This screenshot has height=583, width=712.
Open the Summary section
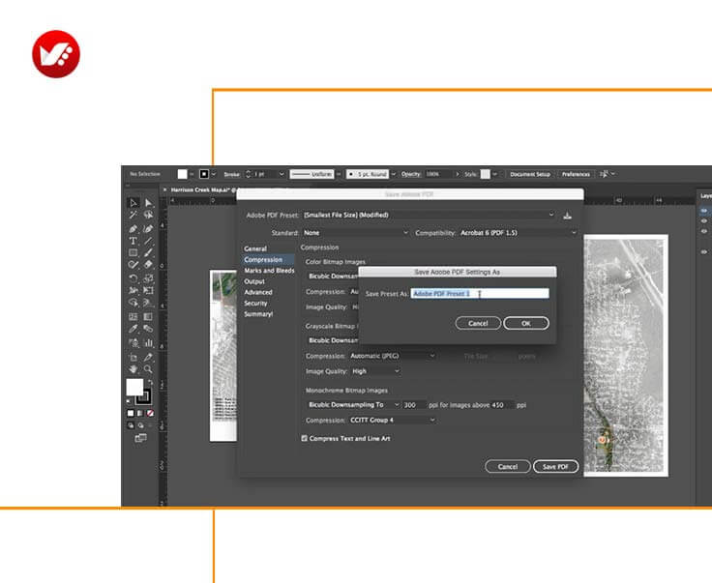coord(258,314)
